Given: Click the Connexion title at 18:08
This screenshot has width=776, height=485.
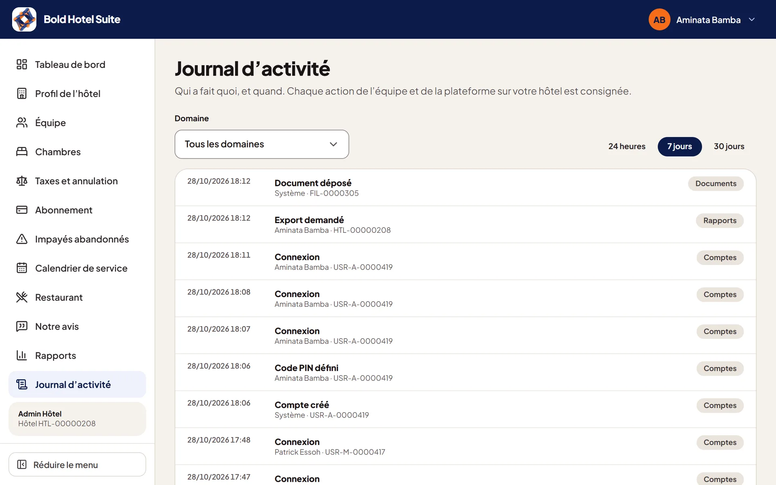Looking at the screenshot, I should pos(297,294).
